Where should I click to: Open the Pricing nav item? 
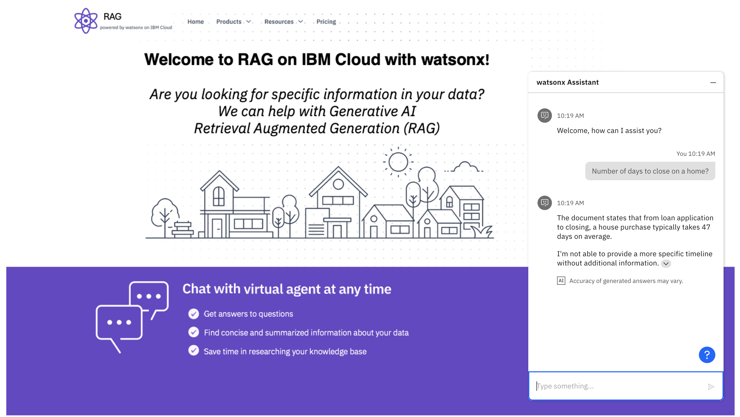326,22
